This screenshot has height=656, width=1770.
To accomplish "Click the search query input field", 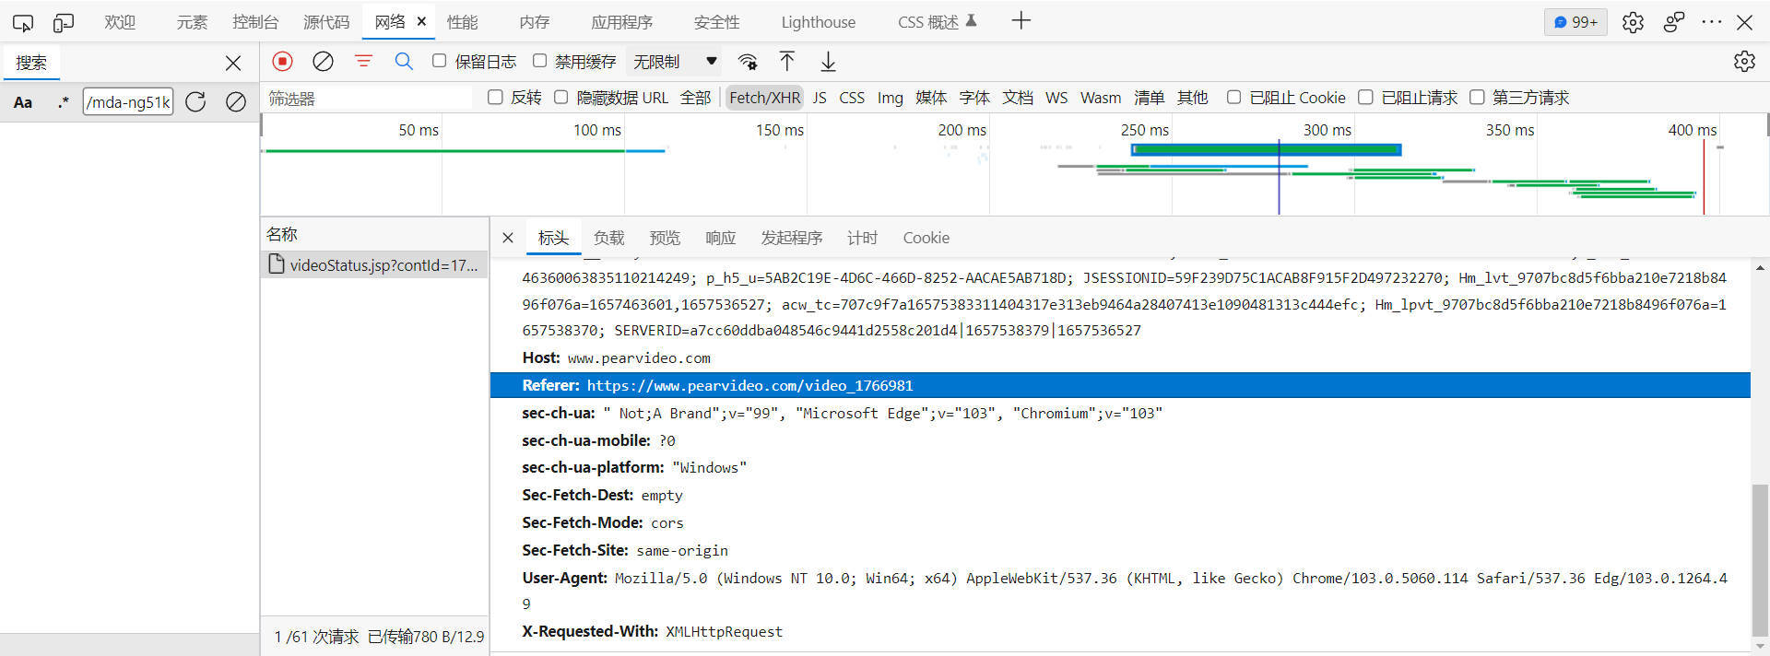I will [x=128, y=102].
